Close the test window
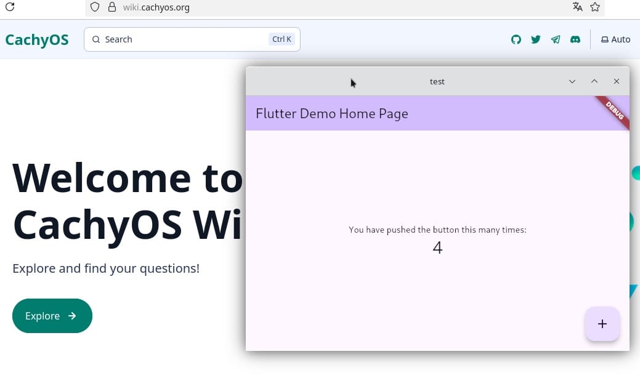640x378 pixels. pos(617,81)
